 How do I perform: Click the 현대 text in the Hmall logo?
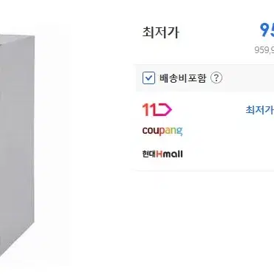pos(148,154)
